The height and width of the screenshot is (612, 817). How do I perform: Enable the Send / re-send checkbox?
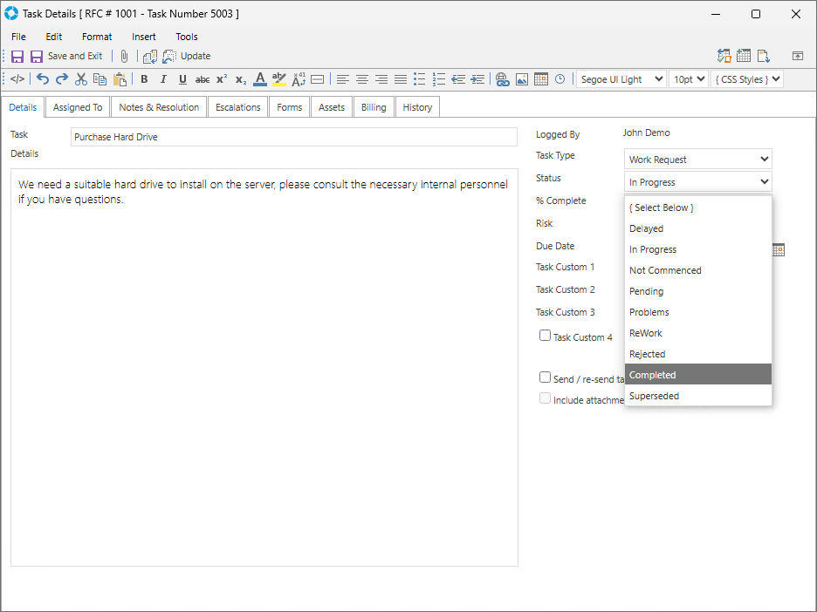tap(545, 377)
